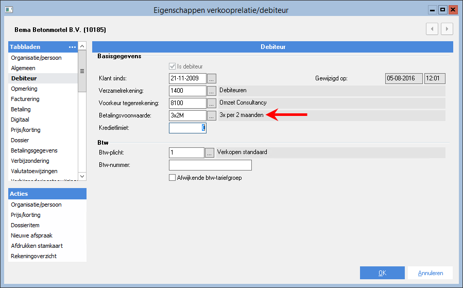Image resolution: width=463 pixels, height=288 pixels.
Task: Open lookup for Betalingsvoorwaarde 3x2M
Action: 212,116
